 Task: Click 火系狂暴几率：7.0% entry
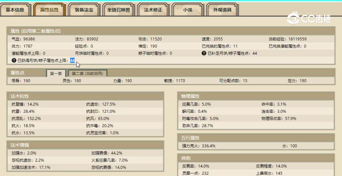tap(110, 160)
